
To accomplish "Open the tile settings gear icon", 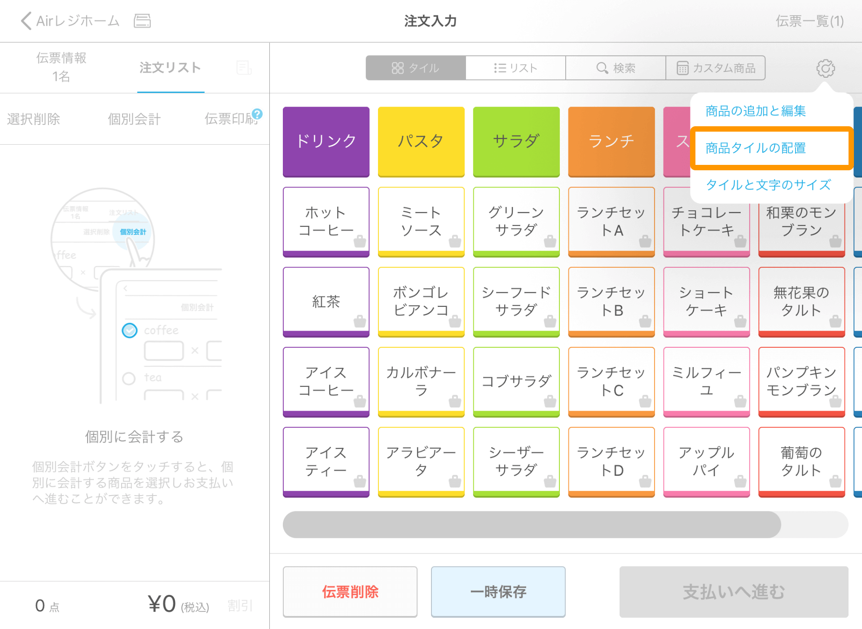I will pos(825,68).
